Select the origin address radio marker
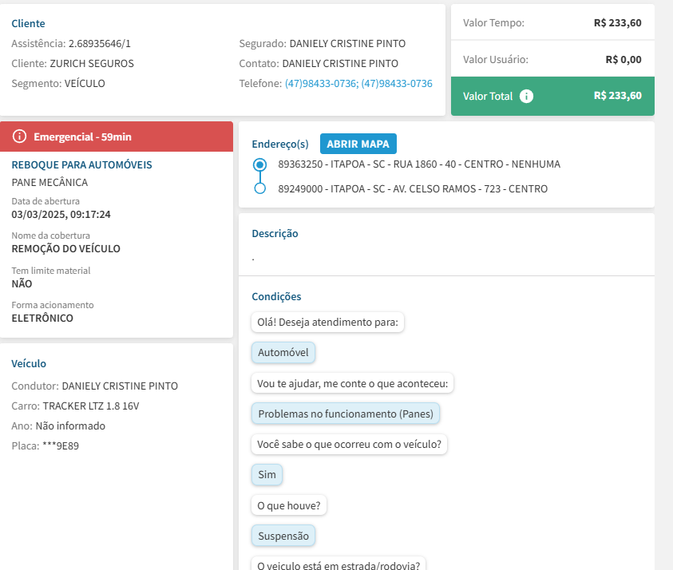Screen dimensions: 673x570 tap(259, 164)
